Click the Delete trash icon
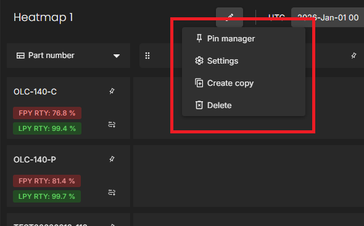The image size is (364, 226). point(199,105)
